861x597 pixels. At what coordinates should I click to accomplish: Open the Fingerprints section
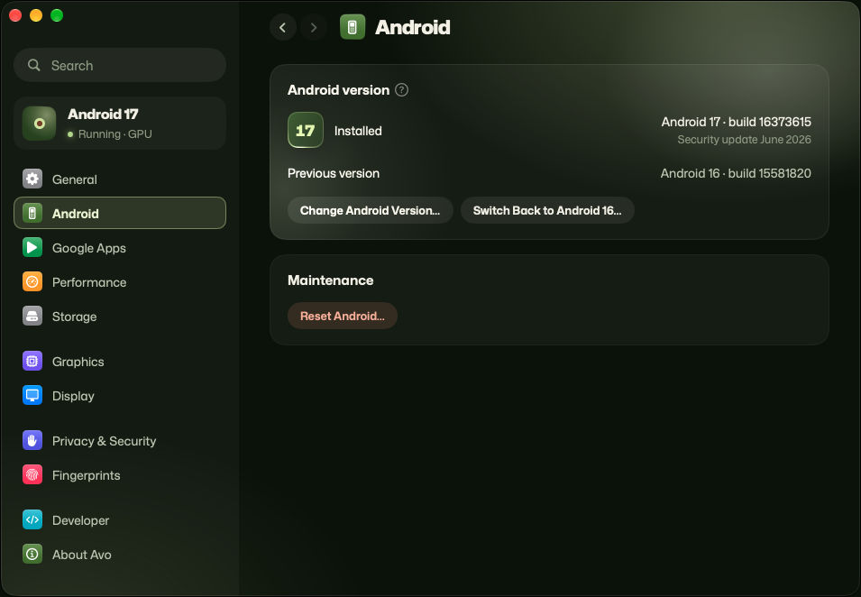120,475
